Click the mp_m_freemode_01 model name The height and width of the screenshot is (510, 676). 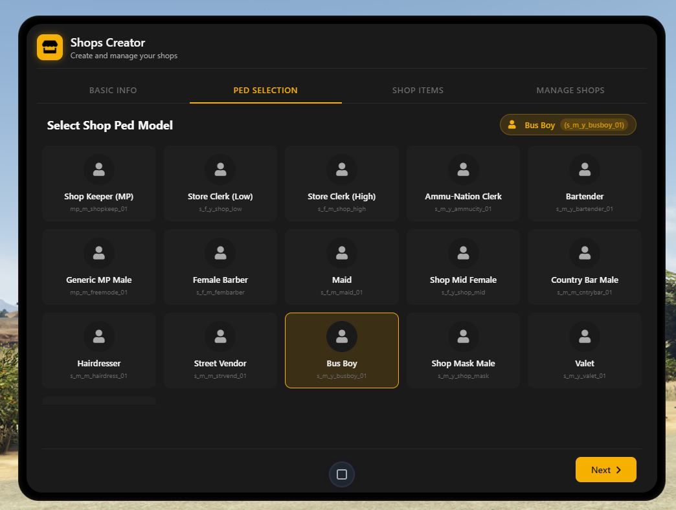coord(98,293)
